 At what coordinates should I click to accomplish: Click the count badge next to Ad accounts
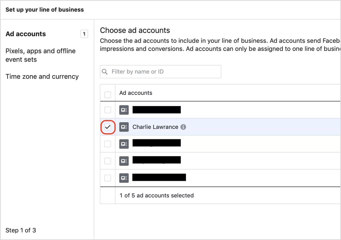coord(84,34)
